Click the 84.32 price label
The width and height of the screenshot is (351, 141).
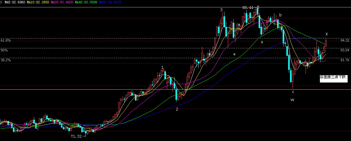tap(345, 41)
